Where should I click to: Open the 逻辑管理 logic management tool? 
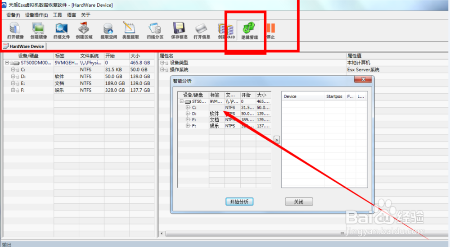click(249, 31)
